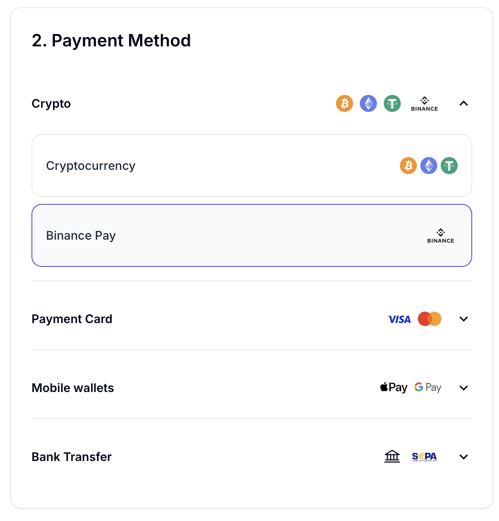Click the Ethereum icon in Crypto header
This screenshot has width=499, height=521.
(x=368, y=103)
